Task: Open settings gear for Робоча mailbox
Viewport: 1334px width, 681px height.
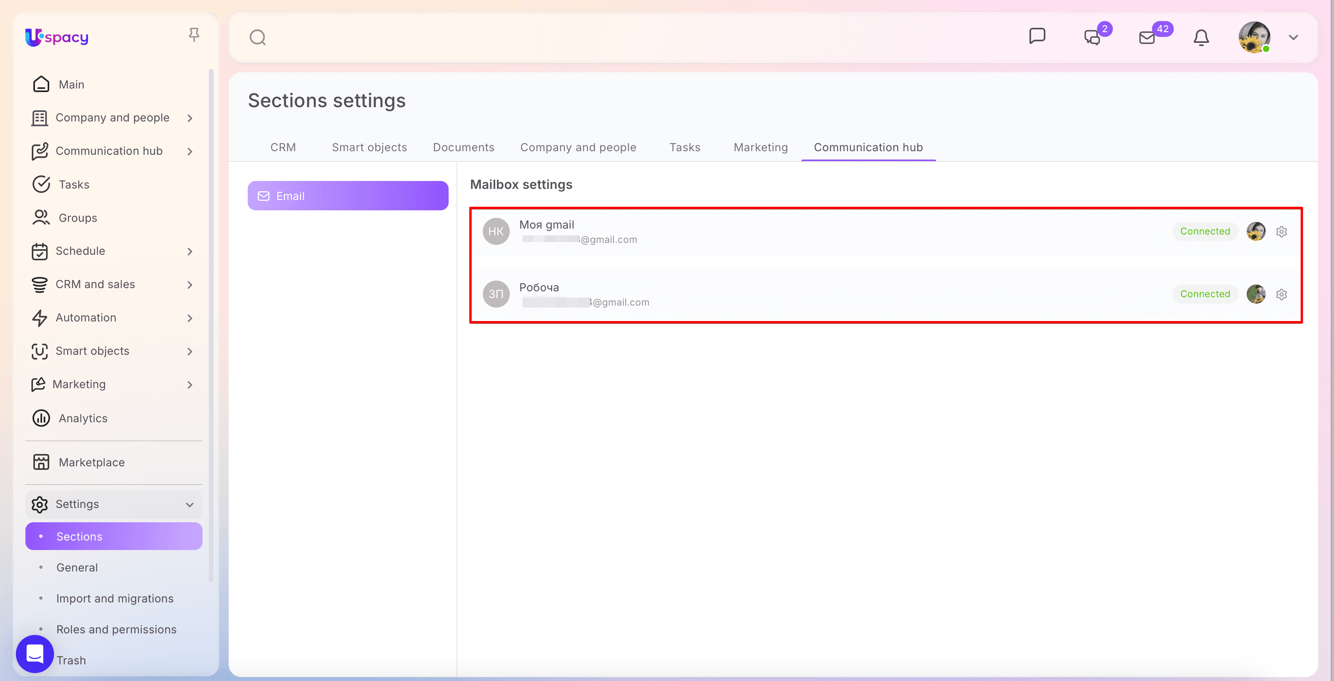Action: tap(1281, 294)
